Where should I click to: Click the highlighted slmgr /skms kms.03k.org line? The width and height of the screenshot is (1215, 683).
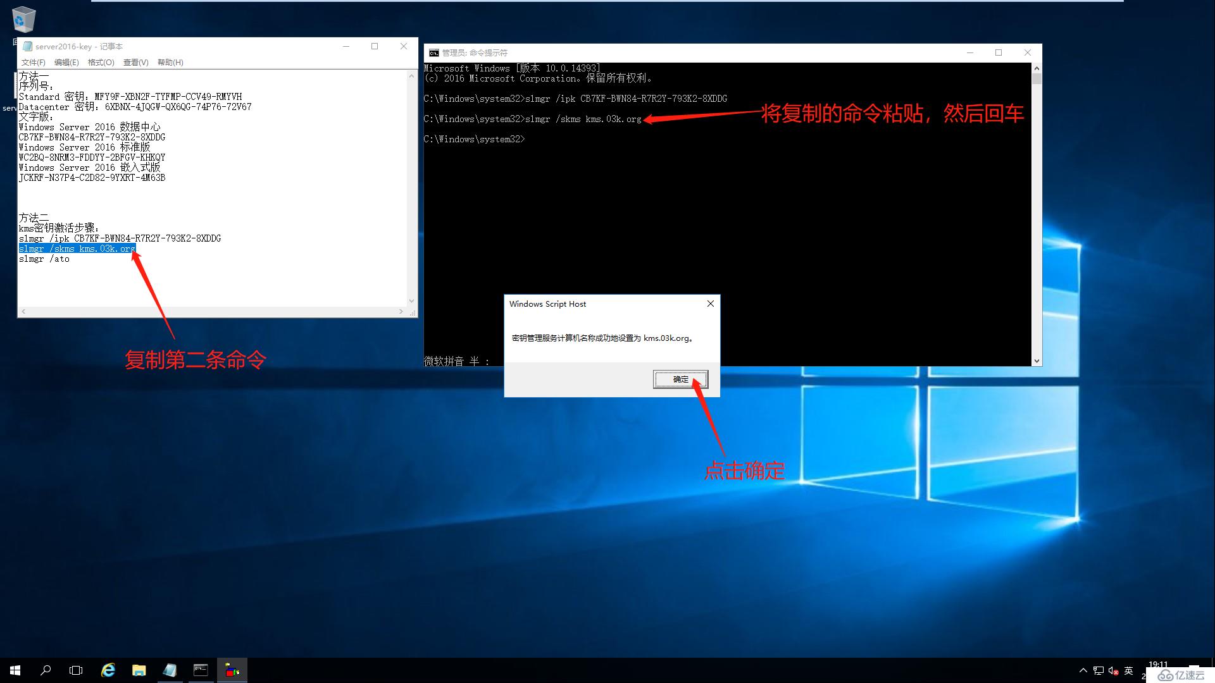[77, 249]
